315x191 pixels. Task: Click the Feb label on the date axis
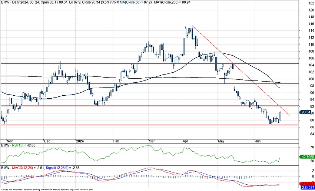[116, 141]
